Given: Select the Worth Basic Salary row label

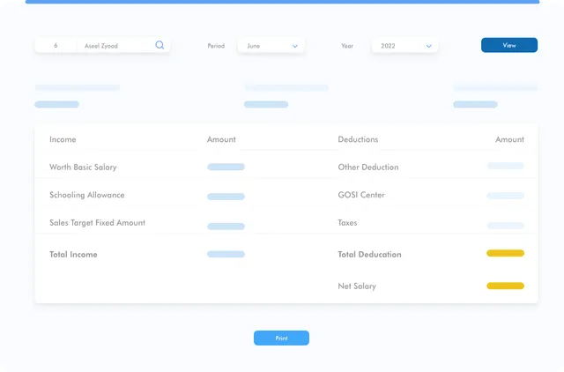Looking at the screenshot, I should click(83, 167).
